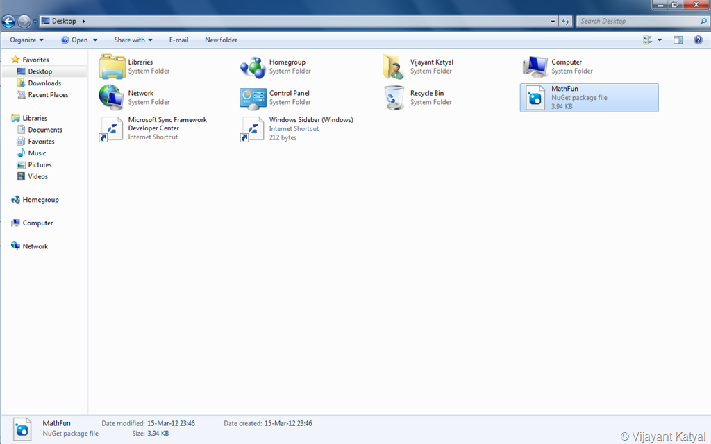Maximize the Explorer window
The width and height of the screenshot is (711, 444).
pyautogui.click(x=674, y=5)
